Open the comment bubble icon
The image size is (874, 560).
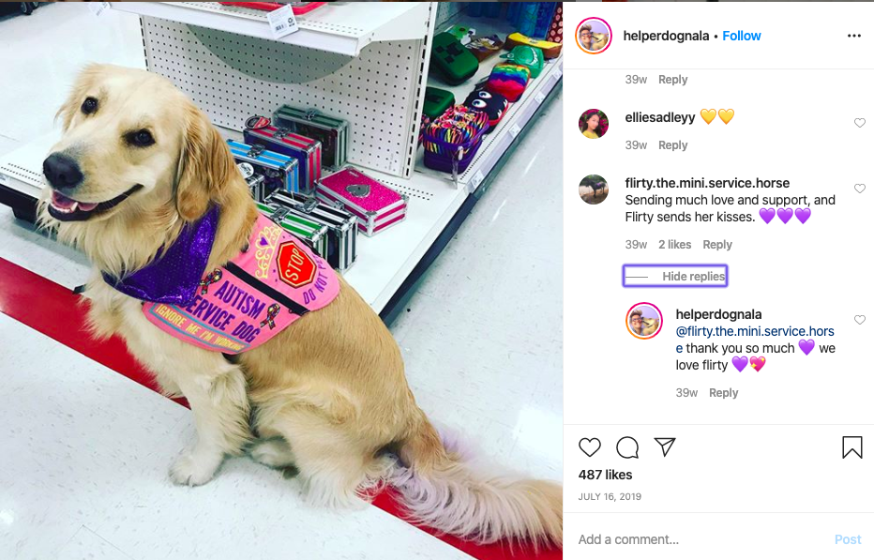tap(627, 447)
